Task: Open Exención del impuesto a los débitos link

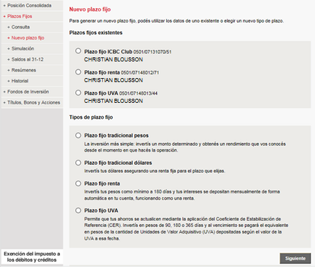Action: click(x=32, y=257)
